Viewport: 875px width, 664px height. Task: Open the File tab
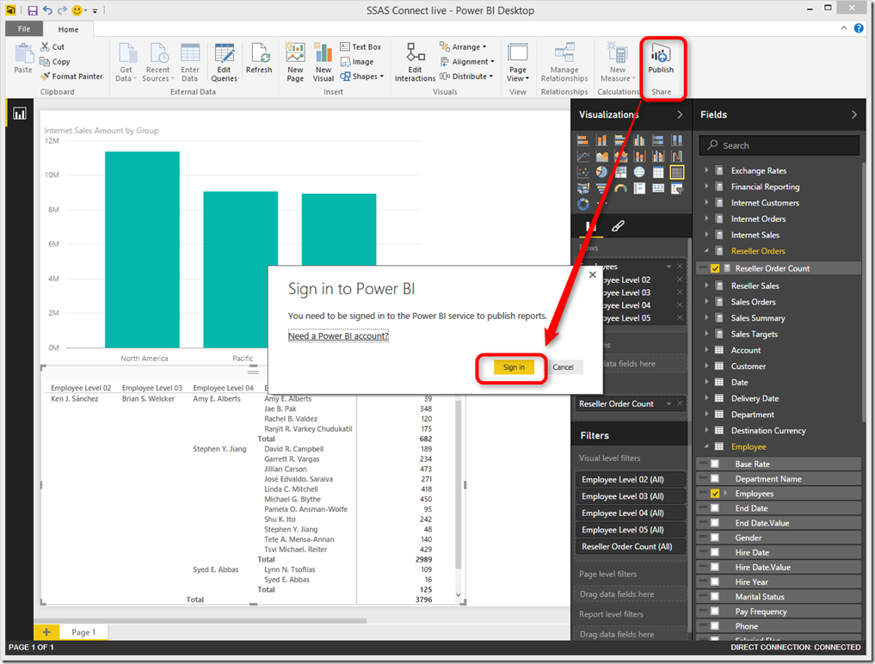tap(24, 29)
